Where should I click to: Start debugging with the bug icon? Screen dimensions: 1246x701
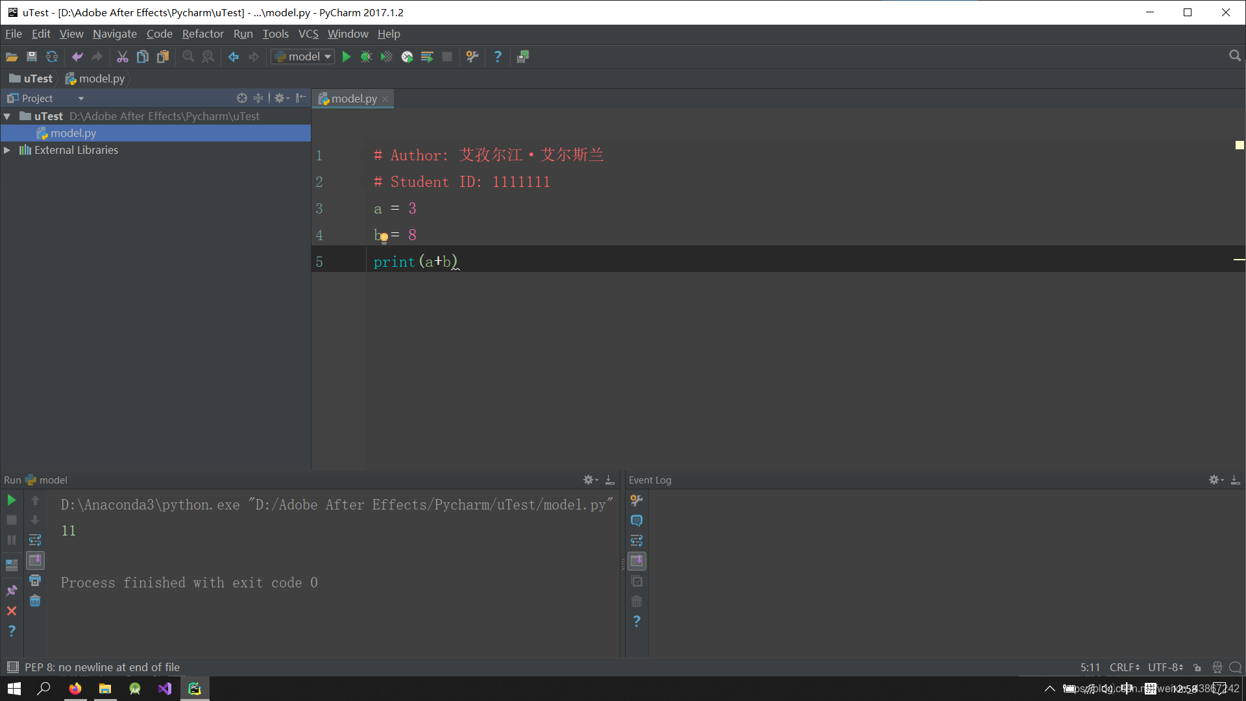[366, 57]
